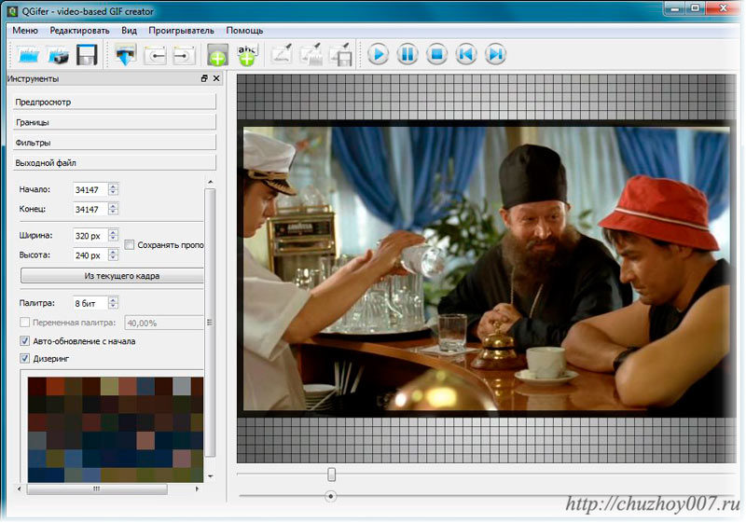Click the 'Ширина' width input field

coord(90,236)
